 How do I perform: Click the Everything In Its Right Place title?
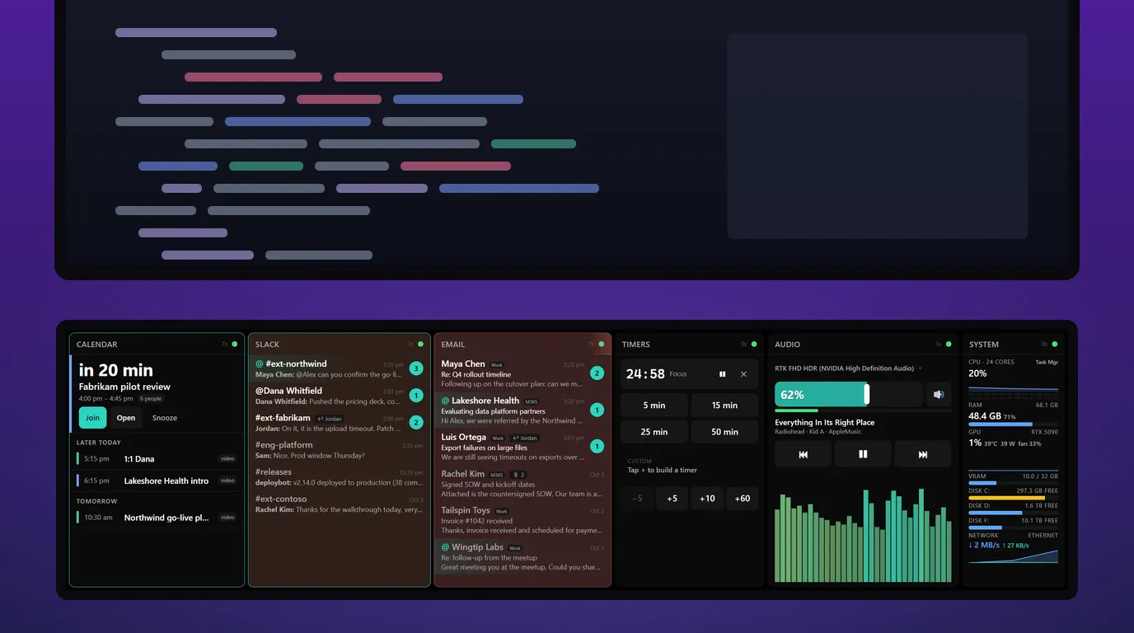pyautogui.click(x=824, y=422)
